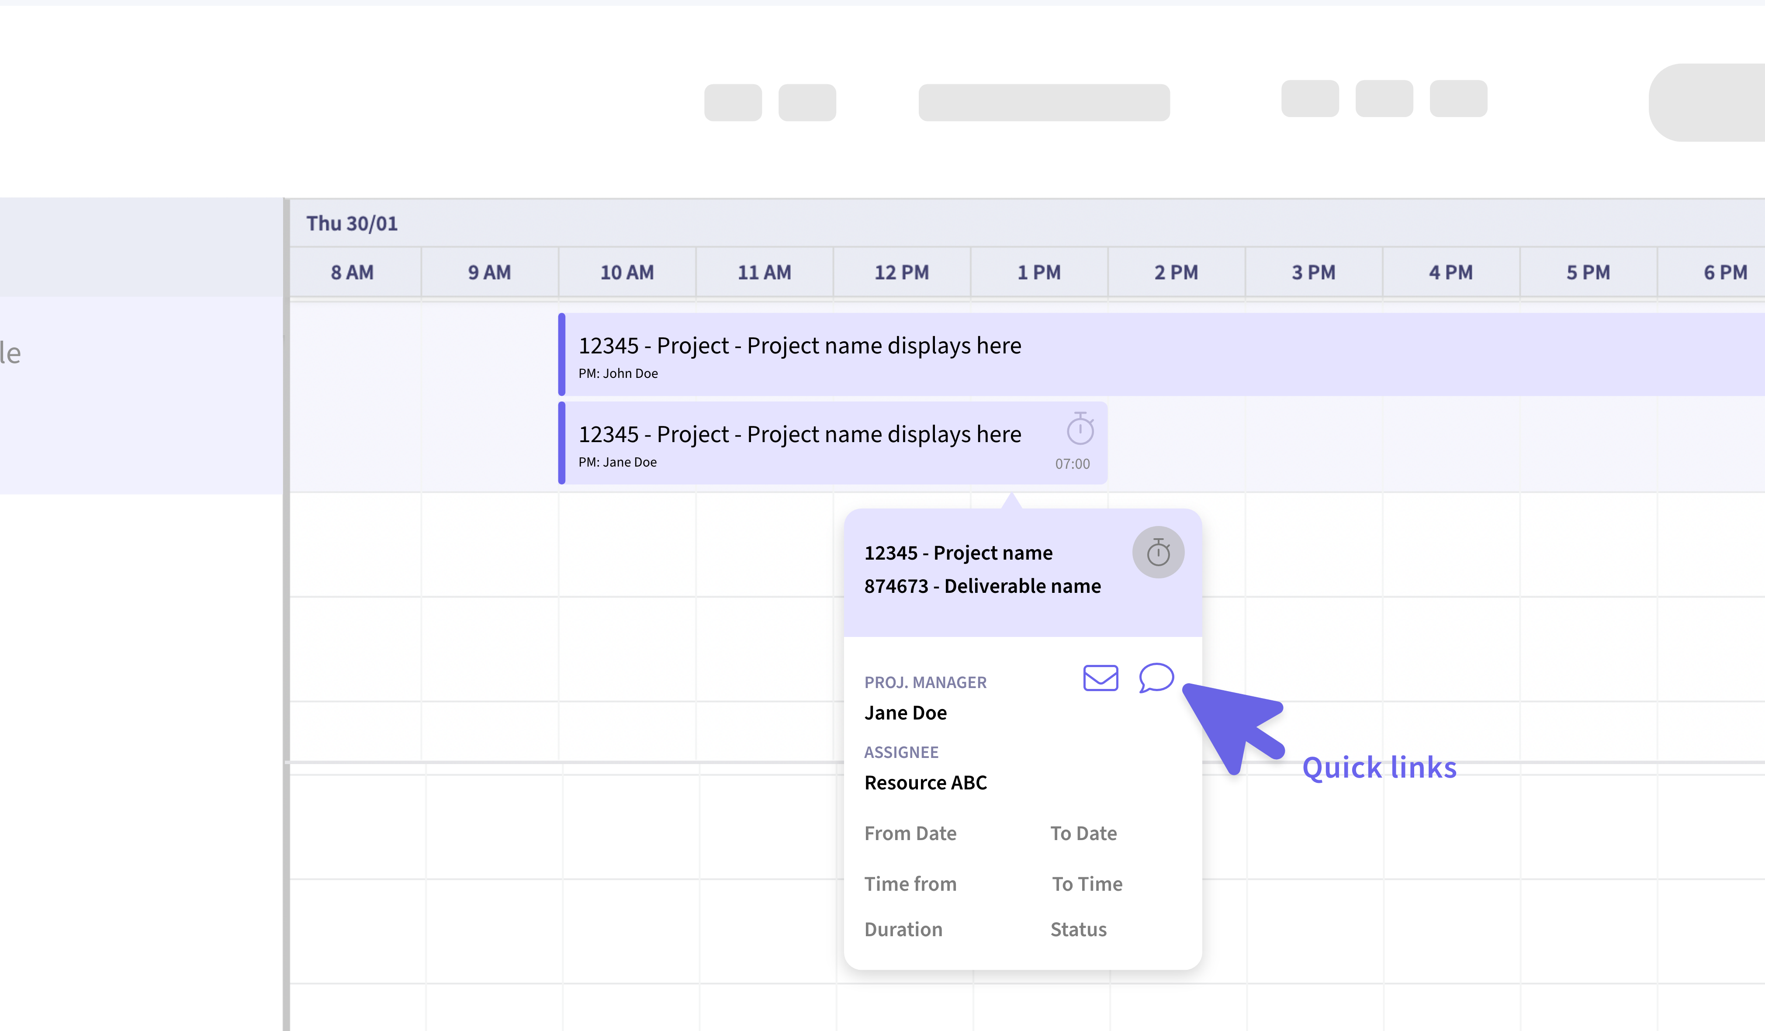Click '874673 - Deliverable name' in popup
The image size is (1765, 1031).
coord(982,586)
